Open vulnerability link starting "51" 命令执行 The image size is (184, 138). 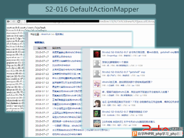pyautogui.click(x=61, y=65)
